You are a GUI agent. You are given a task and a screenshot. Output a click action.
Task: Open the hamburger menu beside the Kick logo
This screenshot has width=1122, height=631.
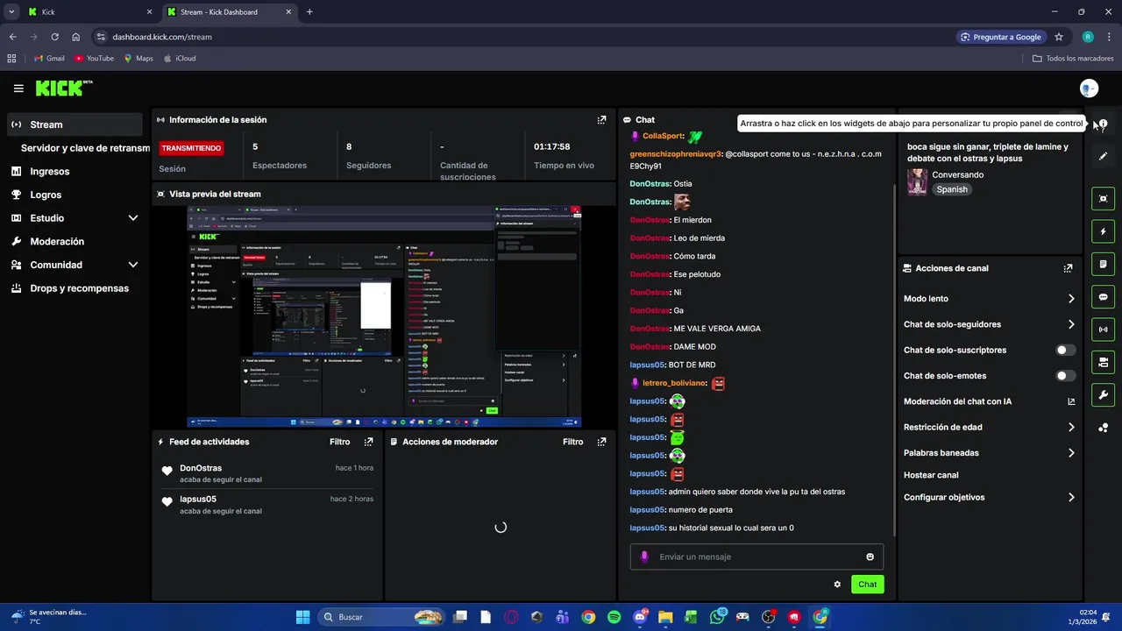[x=18, y=89]
